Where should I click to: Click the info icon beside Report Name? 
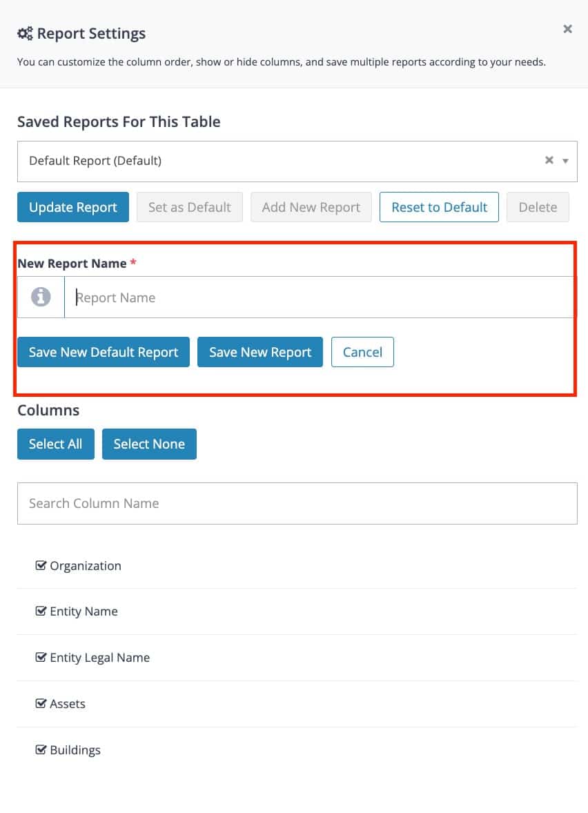coord(41,297)
